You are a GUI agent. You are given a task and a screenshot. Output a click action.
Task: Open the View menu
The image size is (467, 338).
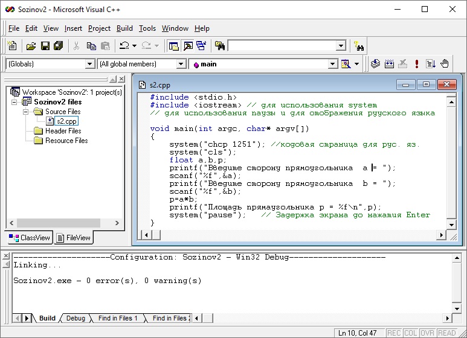coord(51,28)
